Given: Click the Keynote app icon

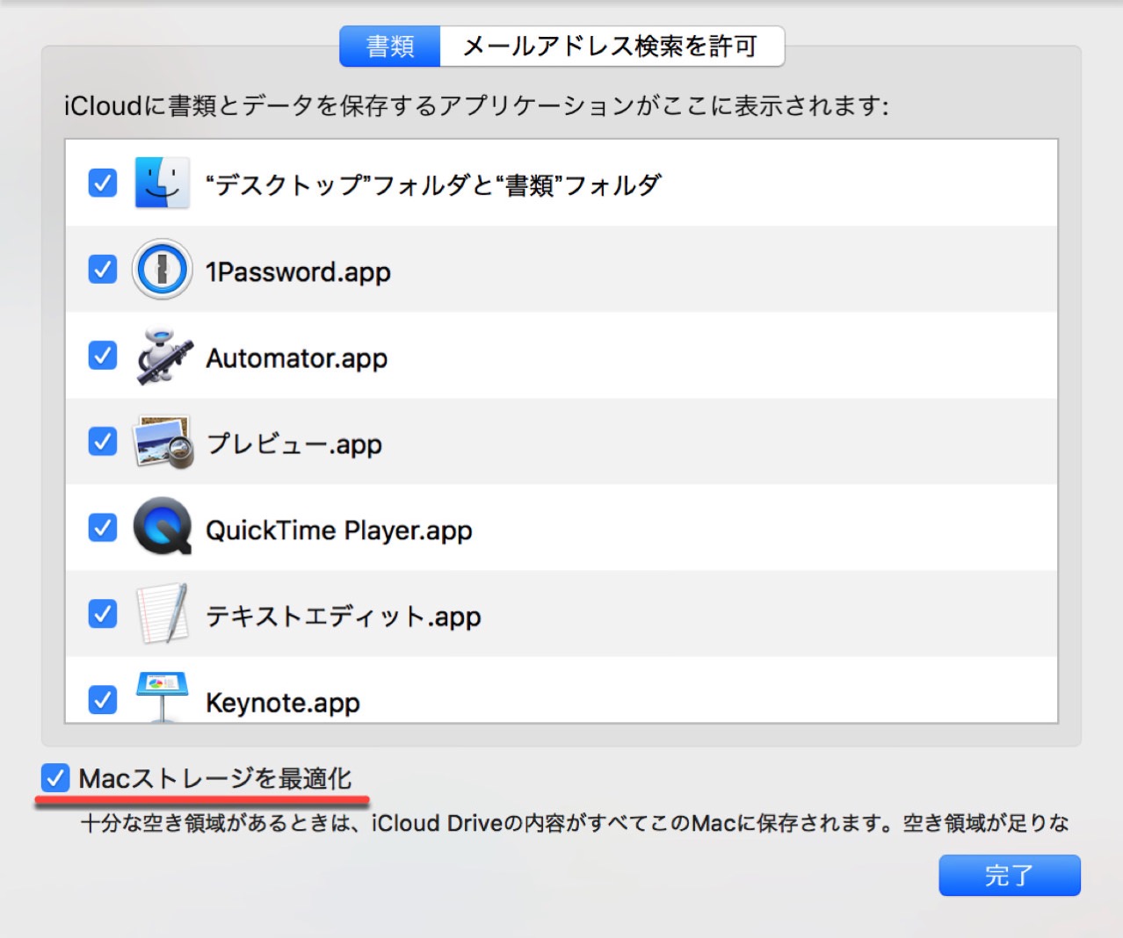Looking at the screenshot, I should 163,696.
